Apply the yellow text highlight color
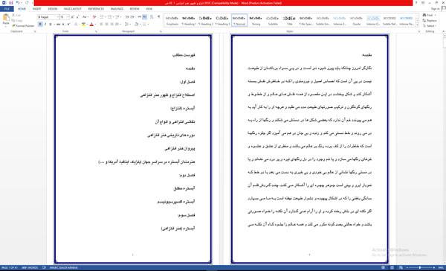Image resolution: width=446 pixels, height=271 pixels. point(83,25)
